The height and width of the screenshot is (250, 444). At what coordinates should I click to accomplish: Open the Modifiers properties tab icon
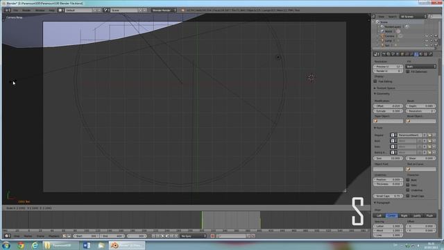(x=411, y=54)
